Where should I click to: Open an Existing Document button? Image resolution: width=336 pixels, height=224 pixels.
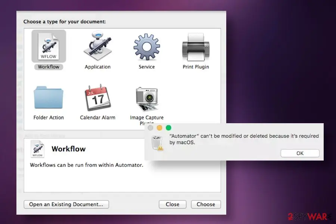coord(66,204)
